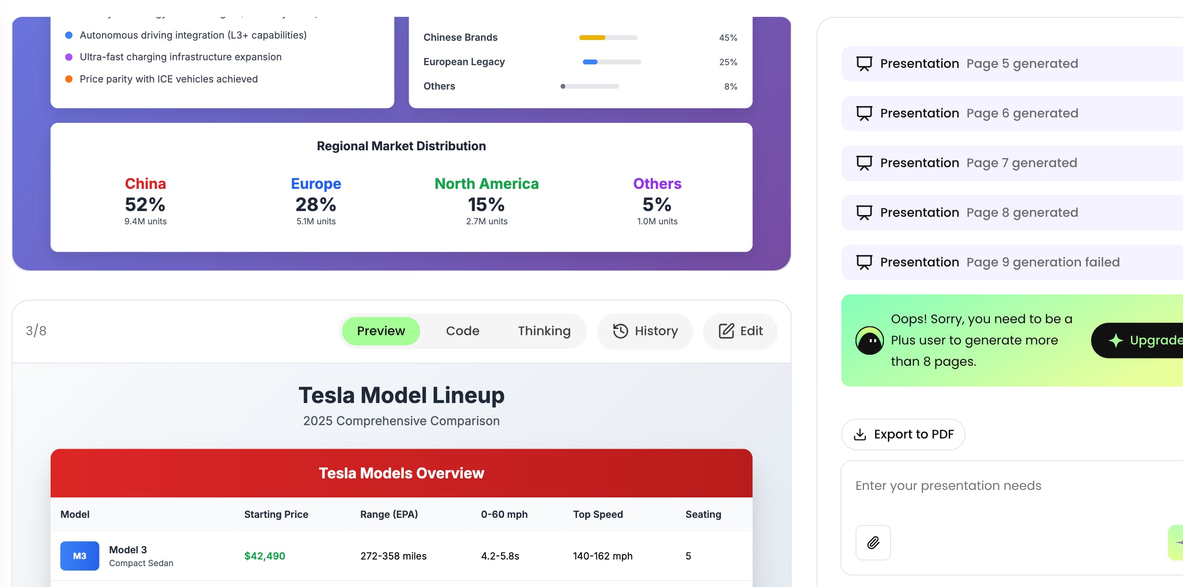This screenshot has height=587, width=1183.
Task: Click the 2025 Comprehensive Comparison subtitle
Action: 402,421
